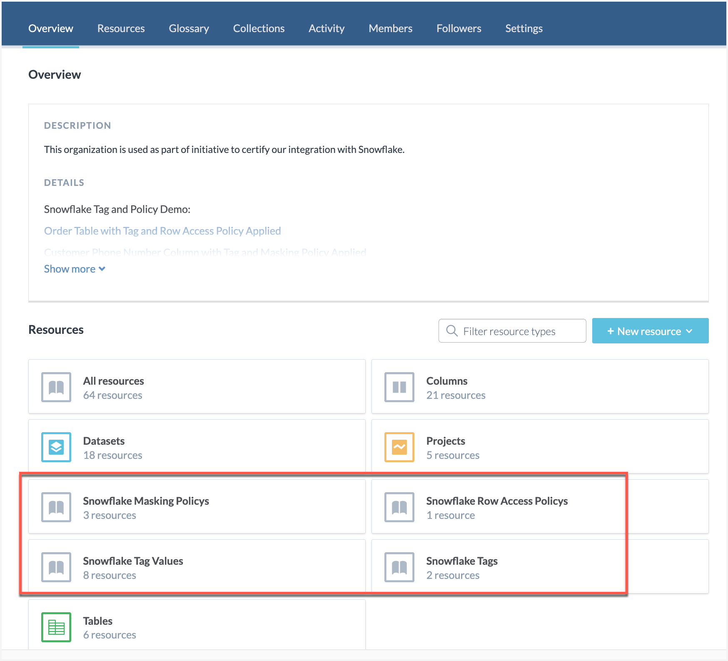Open the Columns resource card title
728x661 pixels.
pyautogui.click(x=447, y=381)
